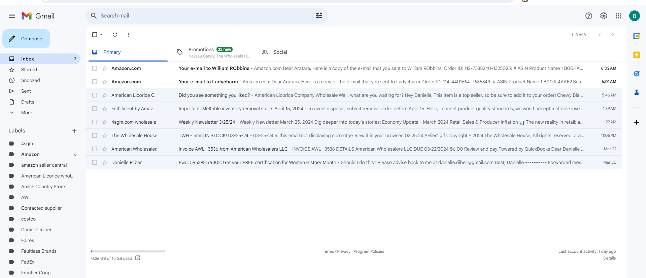Open the main menu hamburger icon
Image resolution: width=646 pixels, height=278 pixels.
[x=12, y=16]
